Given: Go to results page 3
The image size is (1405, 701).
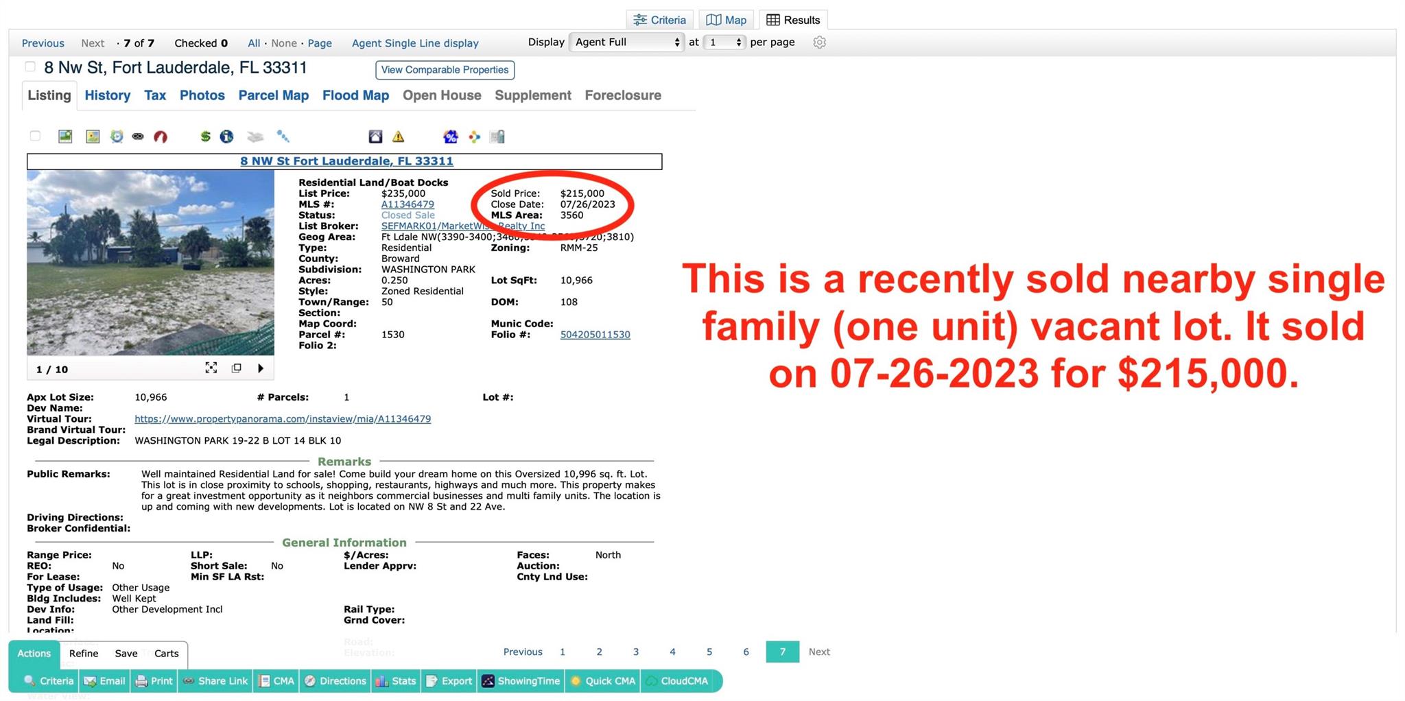Looking at the screenshot, I should click(x=636, y=652).
